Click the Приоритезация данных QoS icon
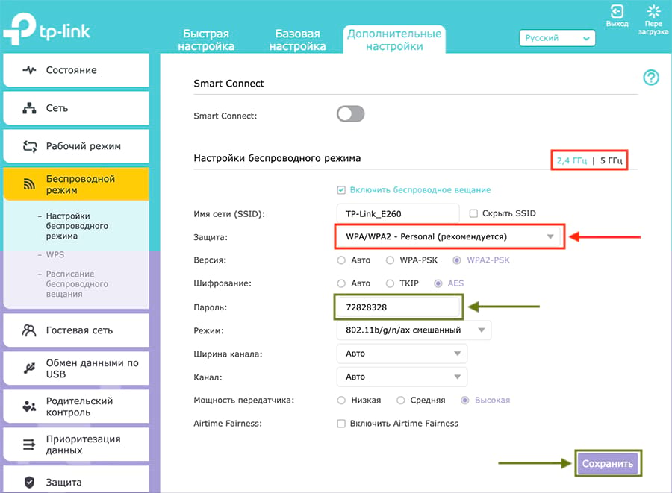Screen dimensions: 672x493 coord(29,445)
